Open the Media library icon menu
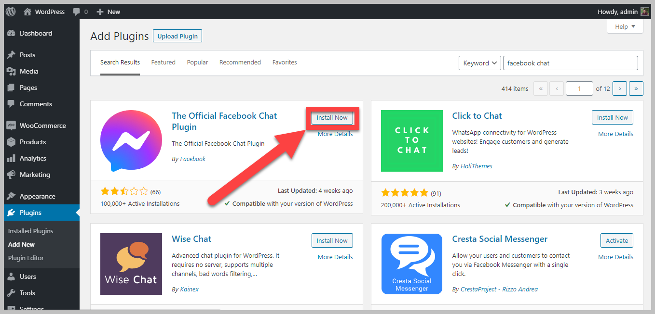 [x=41, y=71]
